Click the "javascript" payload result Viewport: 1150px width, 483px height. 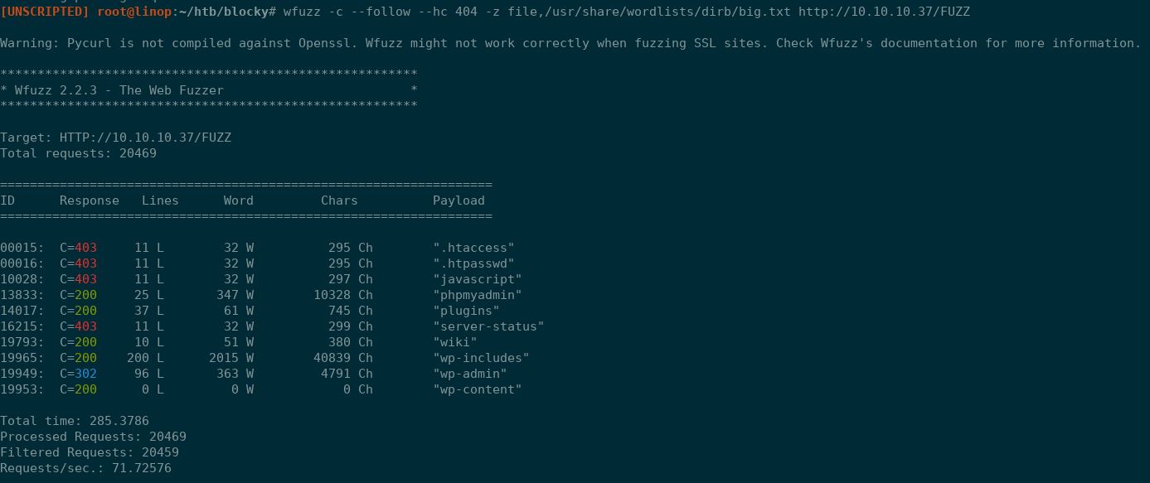pyautogui.click(x=478, y=279)
